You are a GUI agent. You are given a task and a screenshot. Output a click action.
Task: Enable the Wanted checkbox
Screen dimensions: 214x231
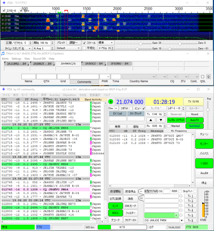[x=169, y=126]
